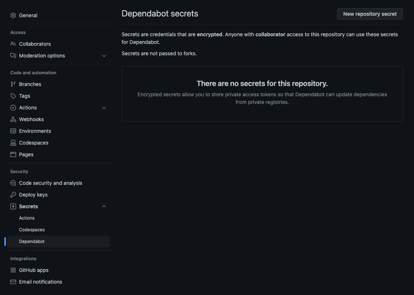Open Email notifications settings
Screen dimensions: 414x295
pos(59,282)
